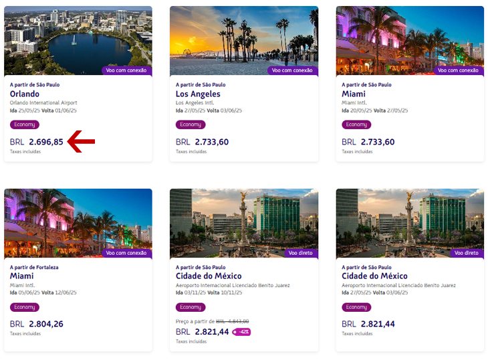Open Cidade do México title with November dates

[x=209, y=276]
